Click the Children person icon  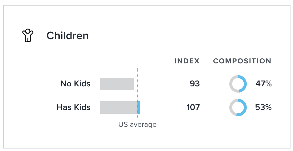point(28,36)
